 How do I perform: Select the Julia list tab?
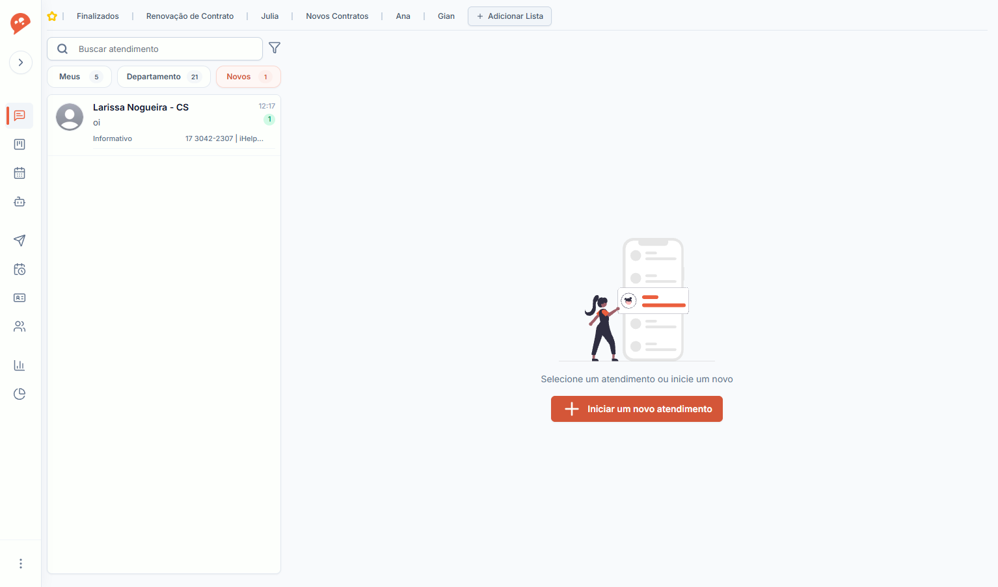[x=270, y=16]
